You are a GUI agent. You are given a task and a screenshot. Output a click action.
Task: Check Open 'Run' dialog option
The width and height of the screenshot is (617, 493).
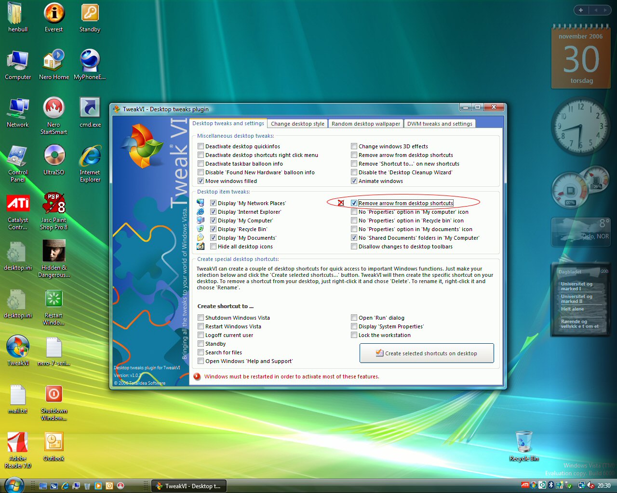click(x=354, y=318)
